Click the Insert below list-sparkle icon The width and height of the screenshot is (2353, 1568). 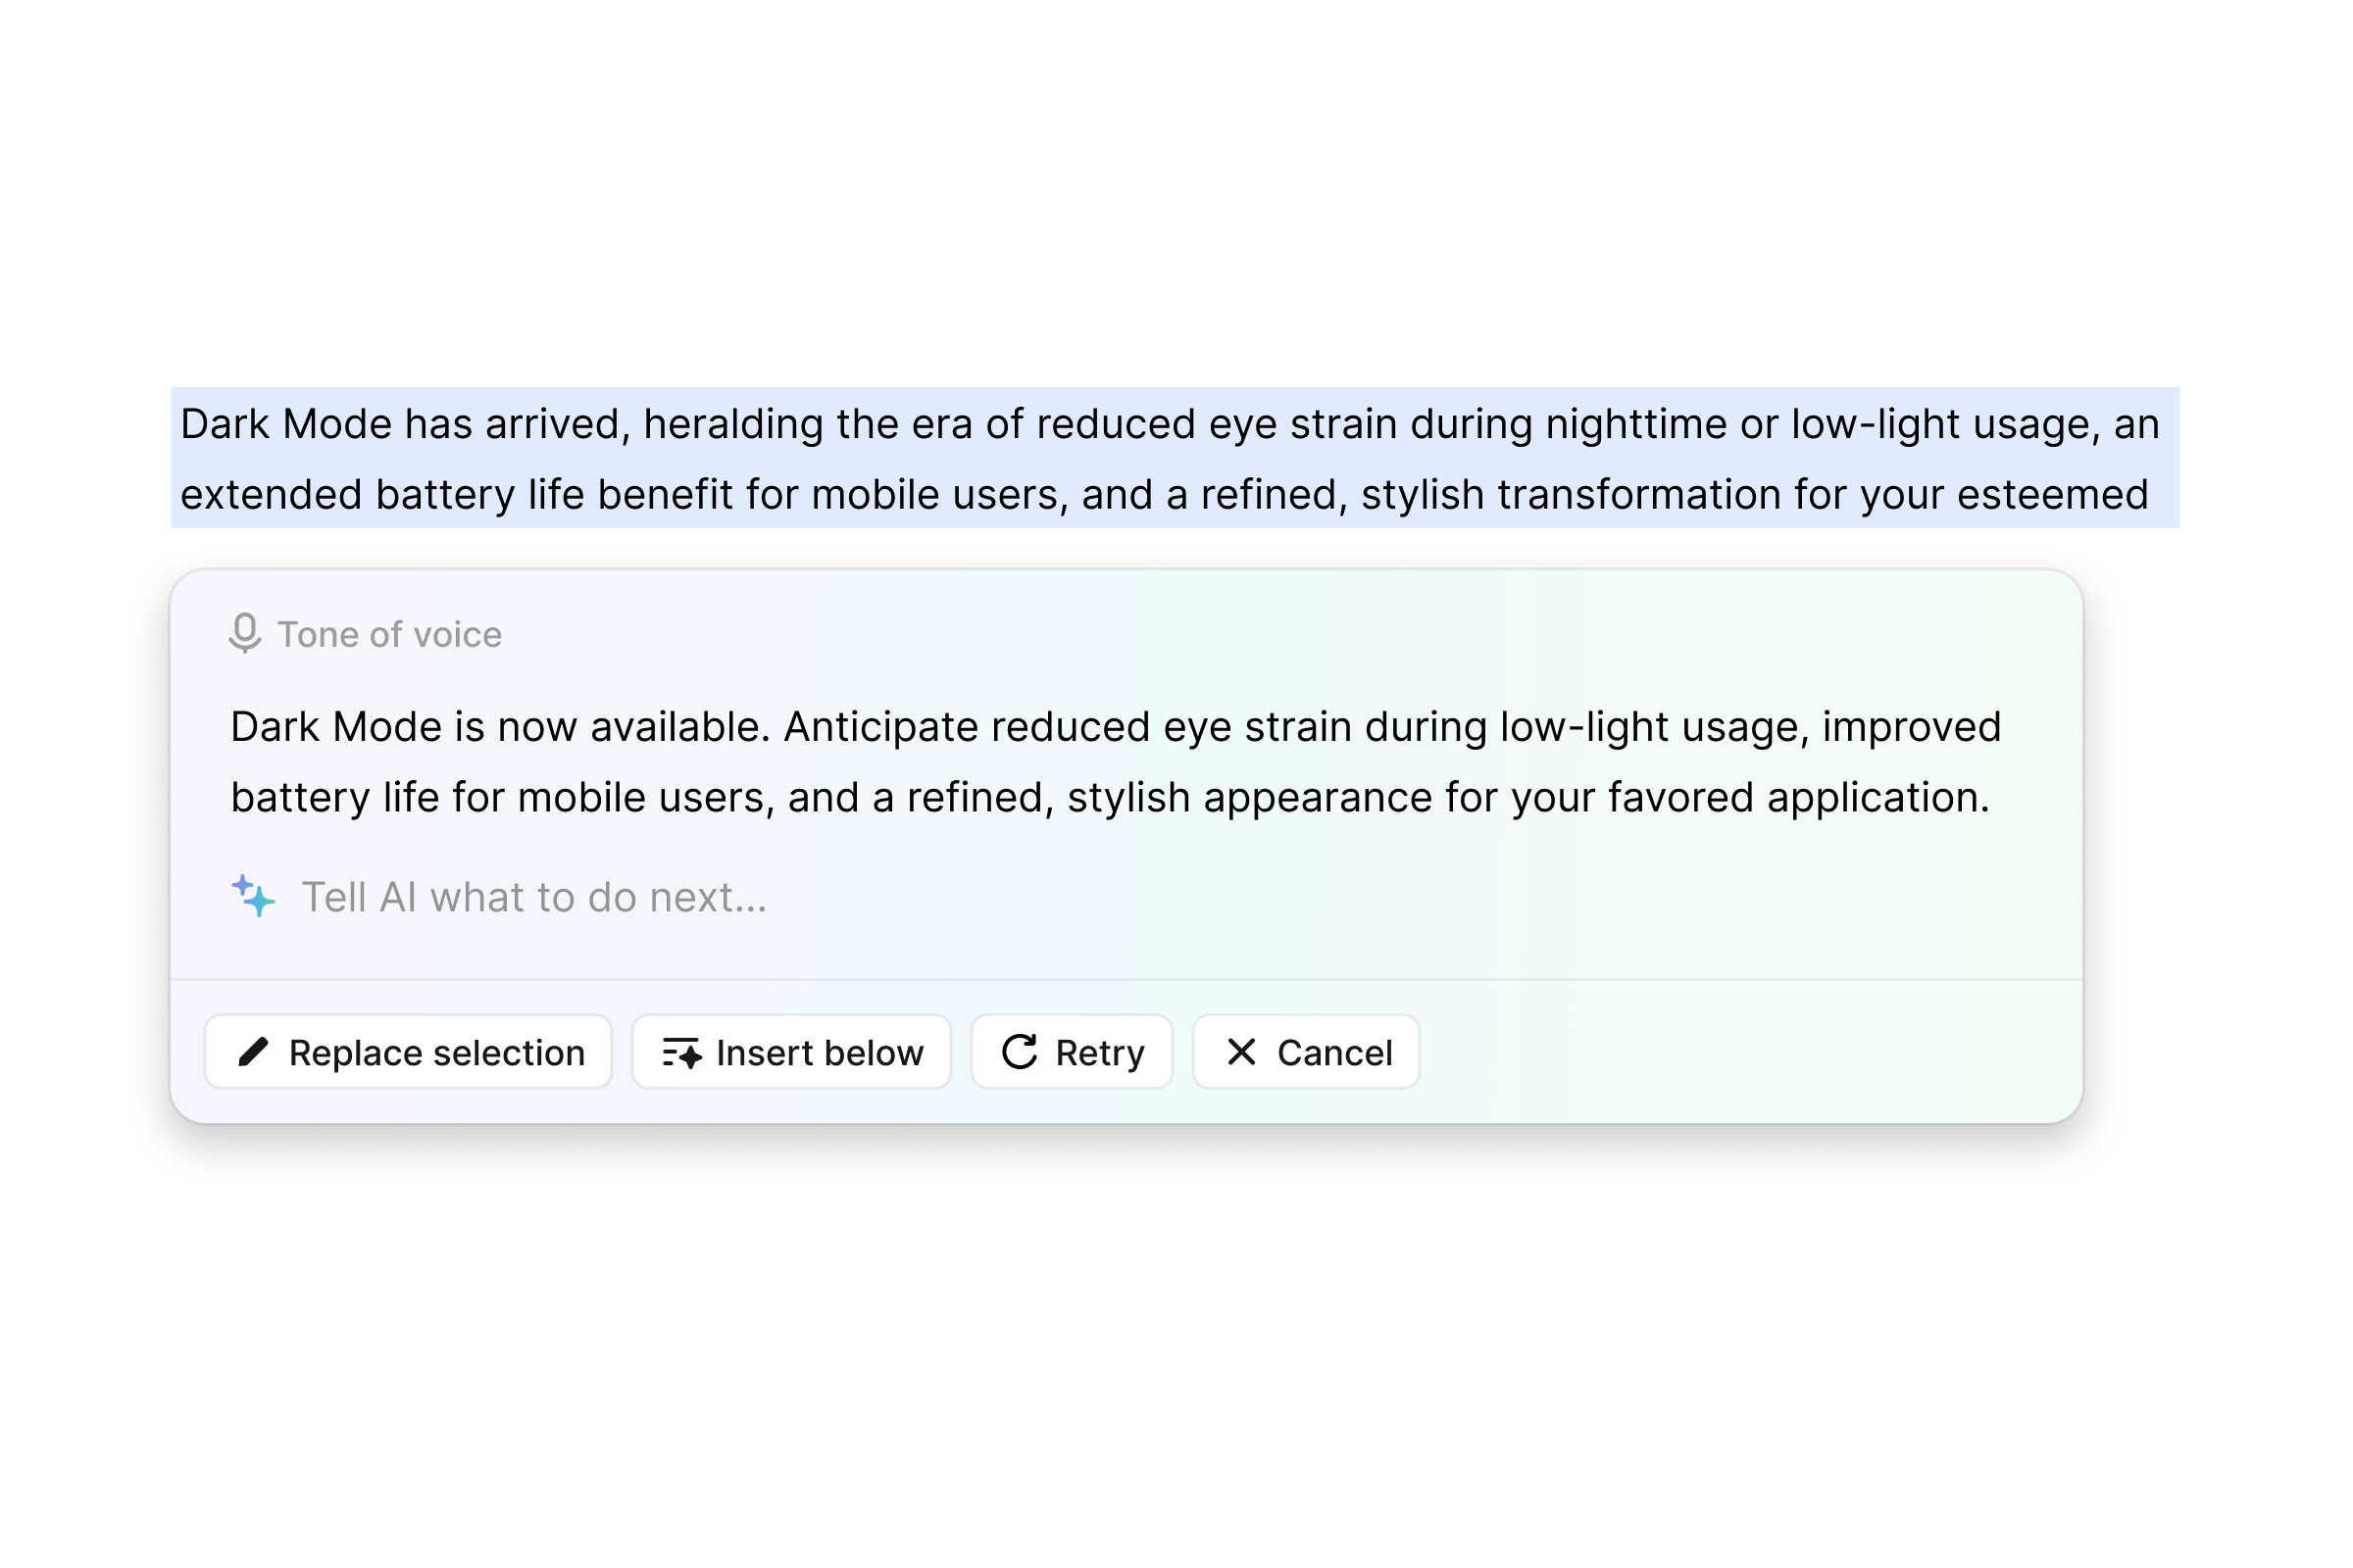682,1053
